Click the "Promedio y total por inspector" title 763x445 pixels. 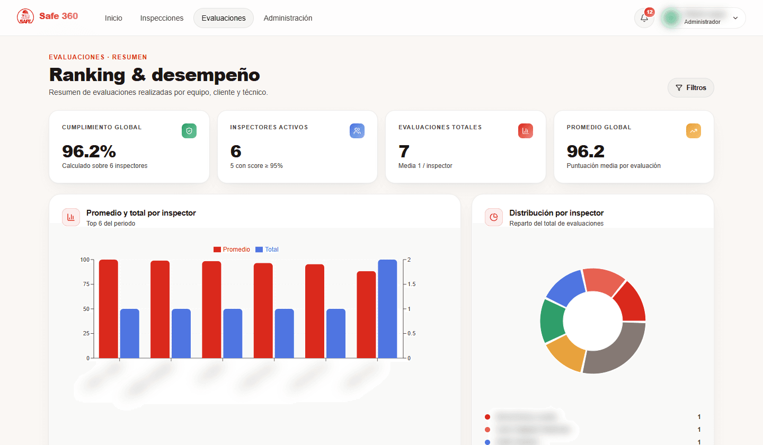point(141,213)
